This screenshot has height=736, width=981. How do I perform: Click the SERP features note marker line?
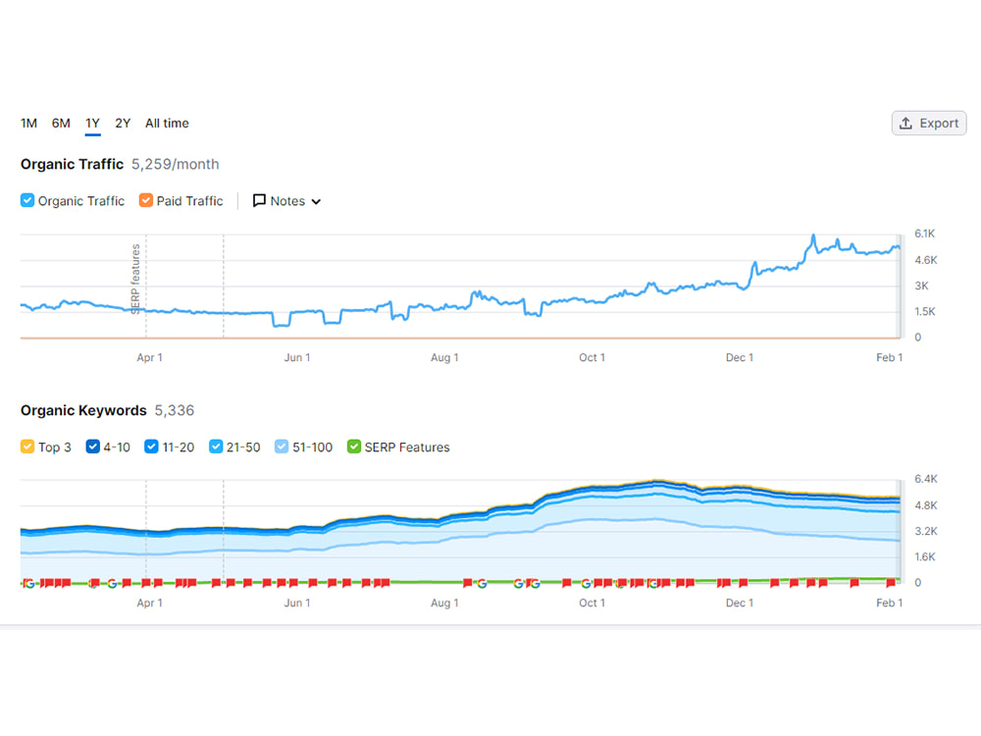coord(146,286)
